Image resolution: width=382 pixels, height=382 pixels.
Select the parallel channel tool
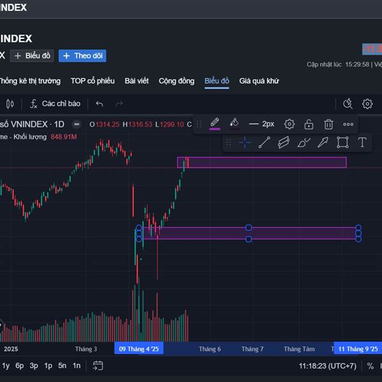click(283, 143)
